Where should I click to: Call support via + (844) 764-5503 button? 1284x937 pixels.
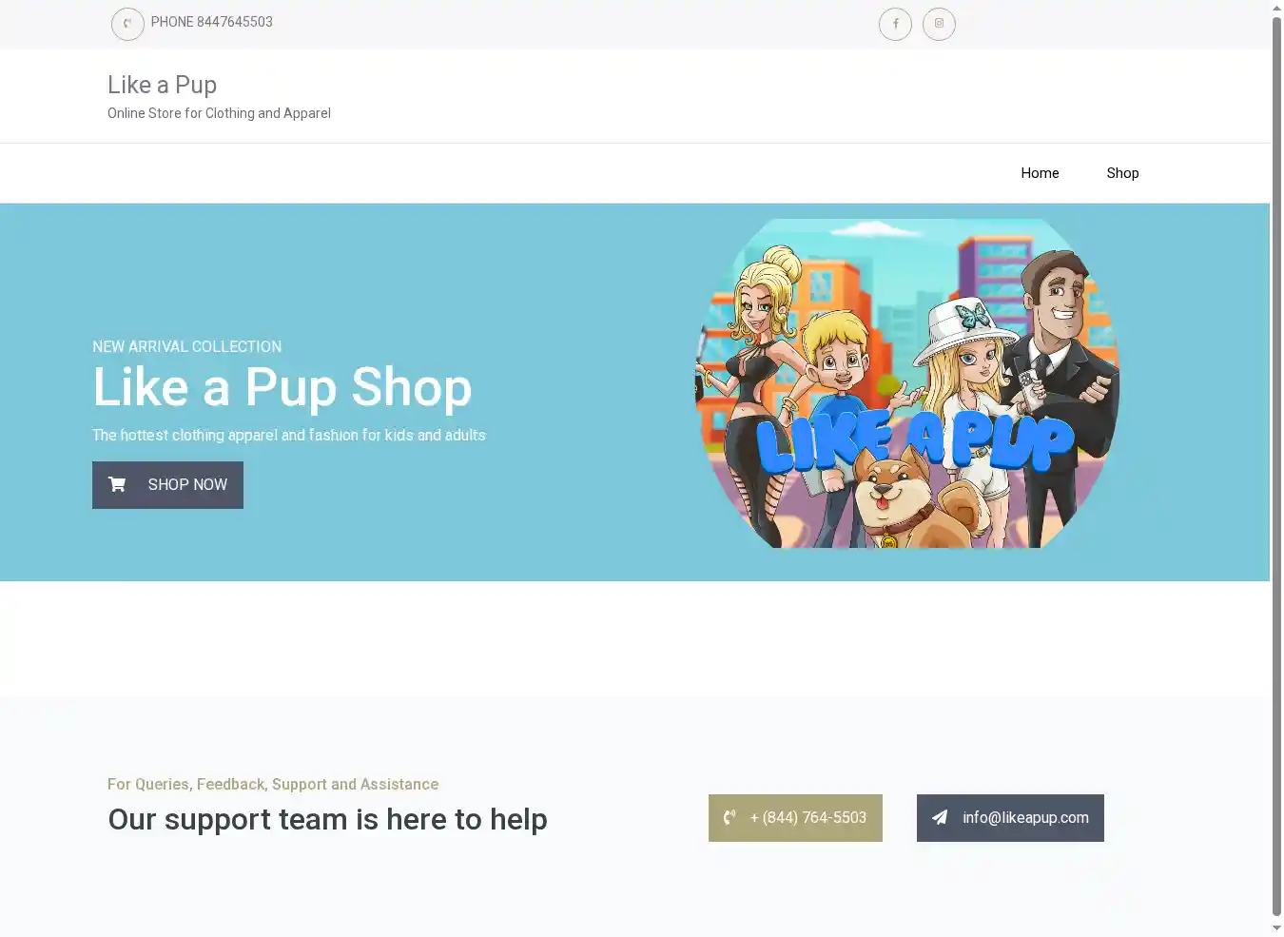click(795, 818)
